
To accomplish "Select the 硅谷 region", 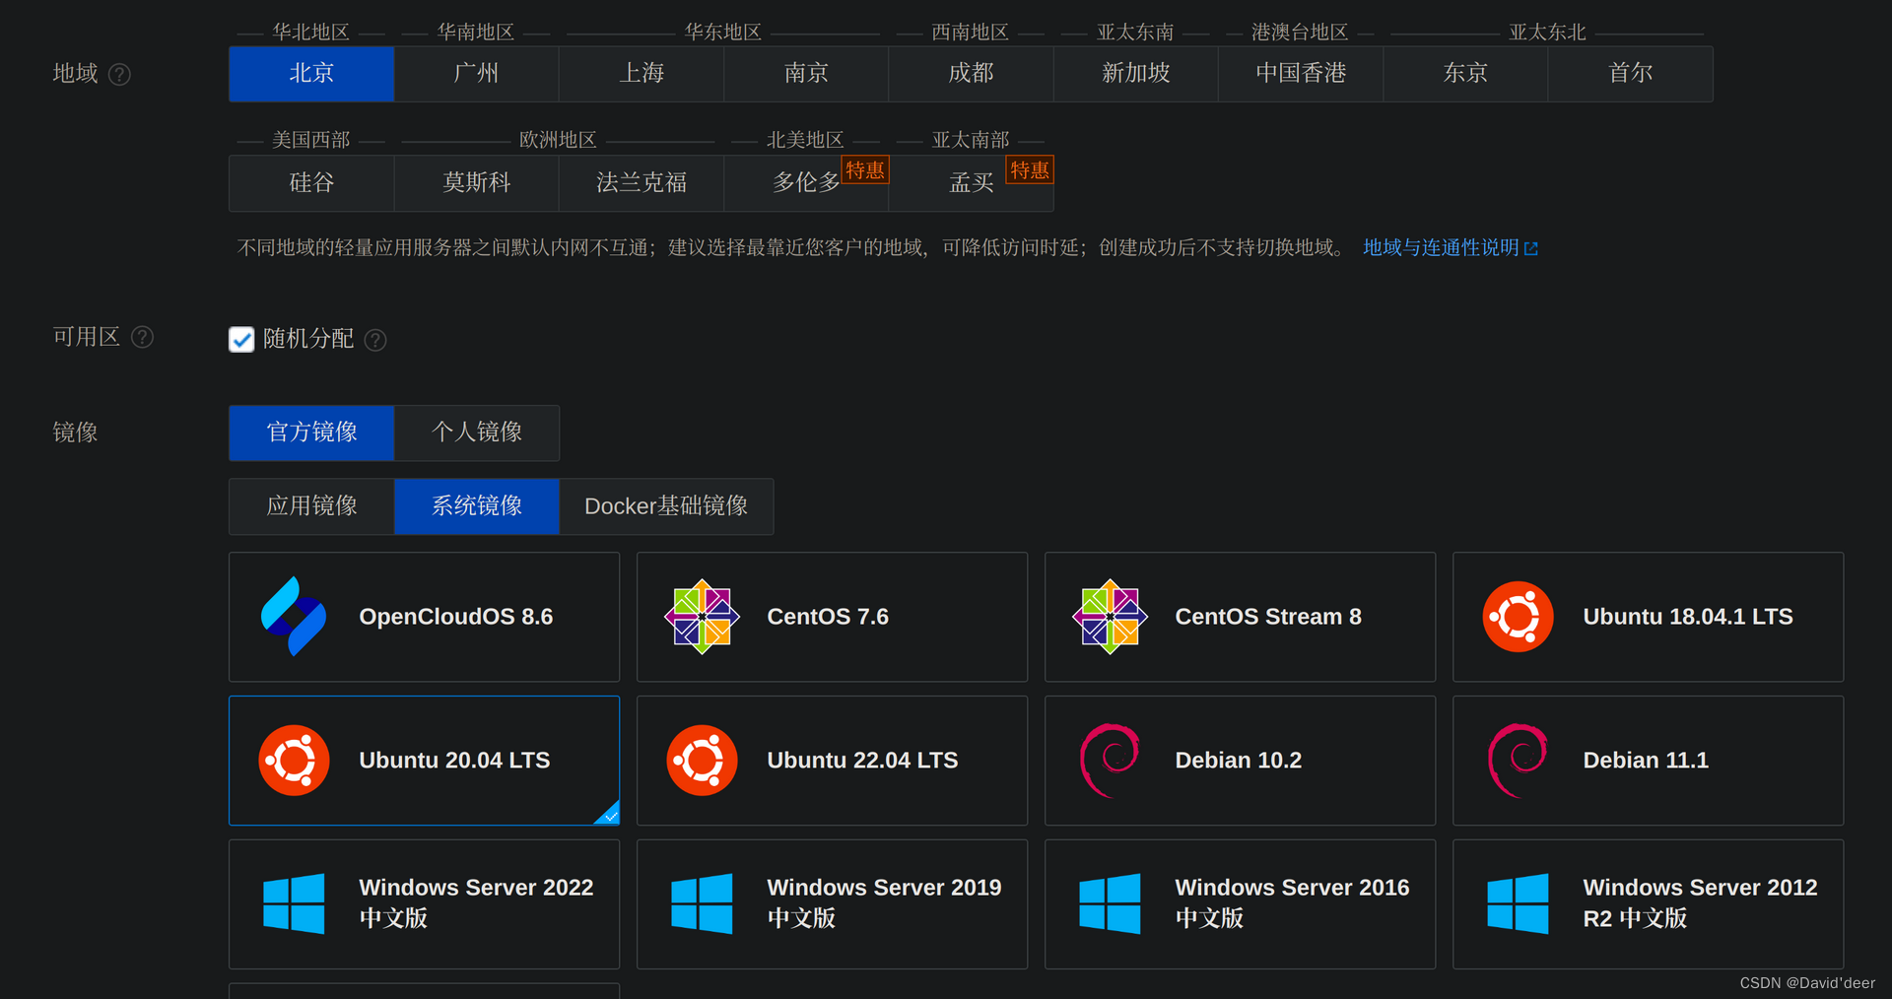I will (311, 183).
